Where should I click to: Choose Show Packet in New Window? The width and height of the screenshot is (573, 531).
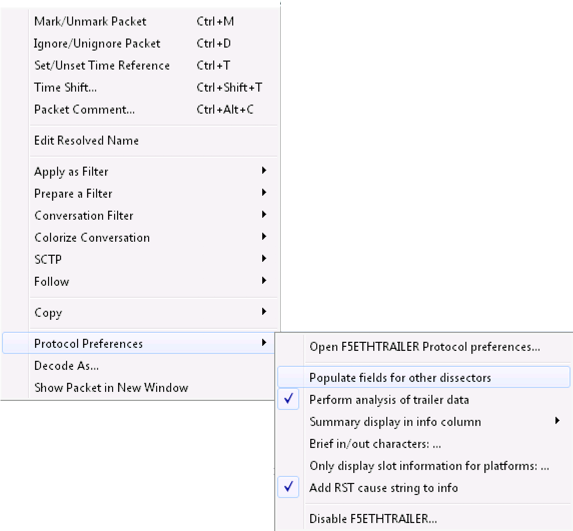tap(140, 387)
